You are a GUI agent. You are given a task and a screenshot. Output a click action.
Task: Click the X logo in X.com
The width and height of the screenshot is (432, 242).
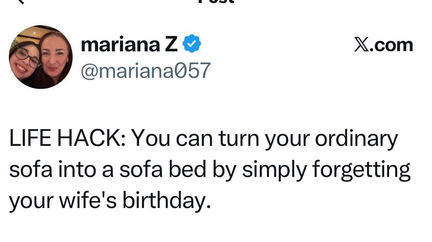(362, 45)
